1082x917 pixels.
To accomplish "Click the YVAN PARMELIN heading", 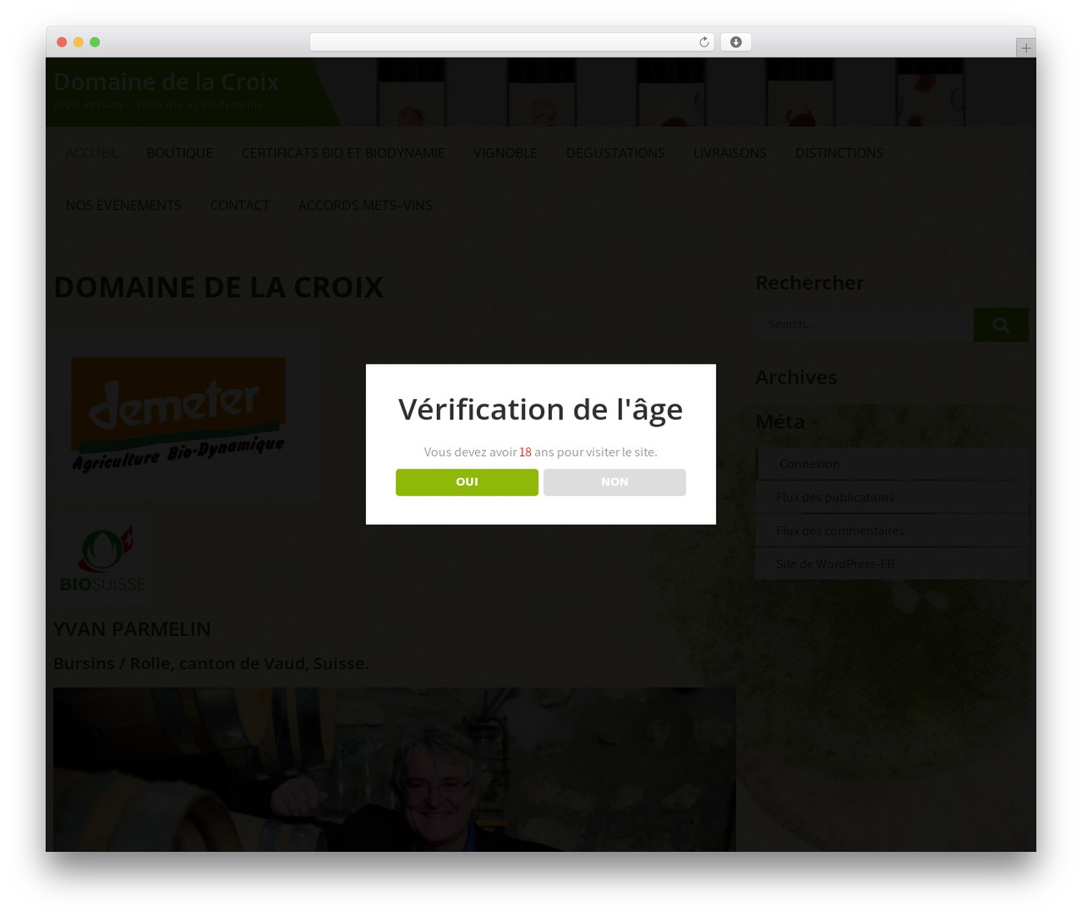I will click(132, 629).
